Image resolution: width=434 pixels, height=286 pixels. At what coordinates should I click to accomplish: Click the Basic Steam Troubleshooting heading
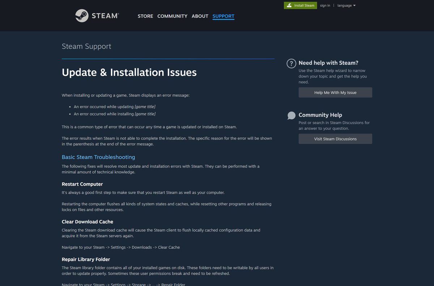pos(98,157)
